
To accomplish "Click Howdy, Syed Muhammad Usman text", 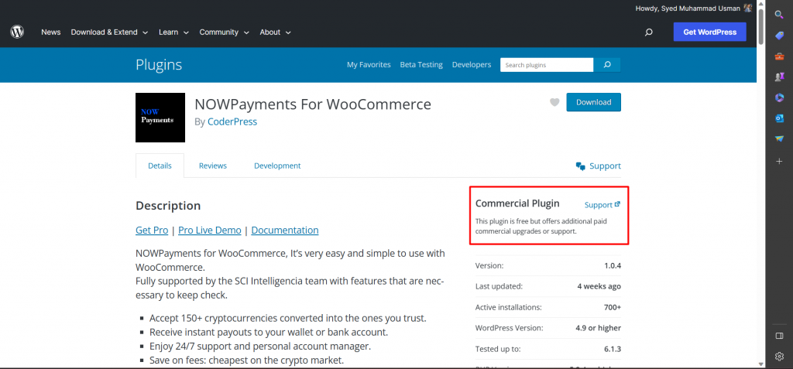I will 688,8.
